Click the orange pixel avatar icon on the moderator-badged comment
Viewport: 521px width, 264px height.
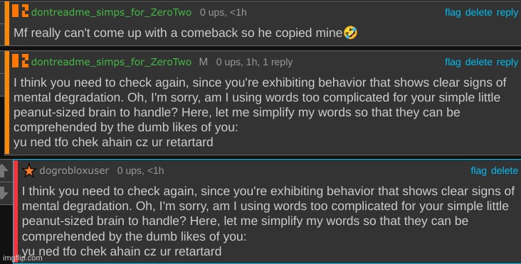pos(20,60)
